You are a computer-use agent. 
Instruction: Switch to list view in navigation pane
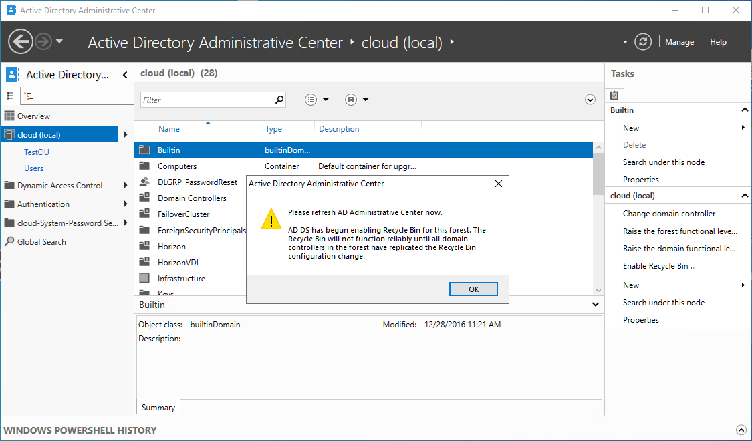click(10, 96)
